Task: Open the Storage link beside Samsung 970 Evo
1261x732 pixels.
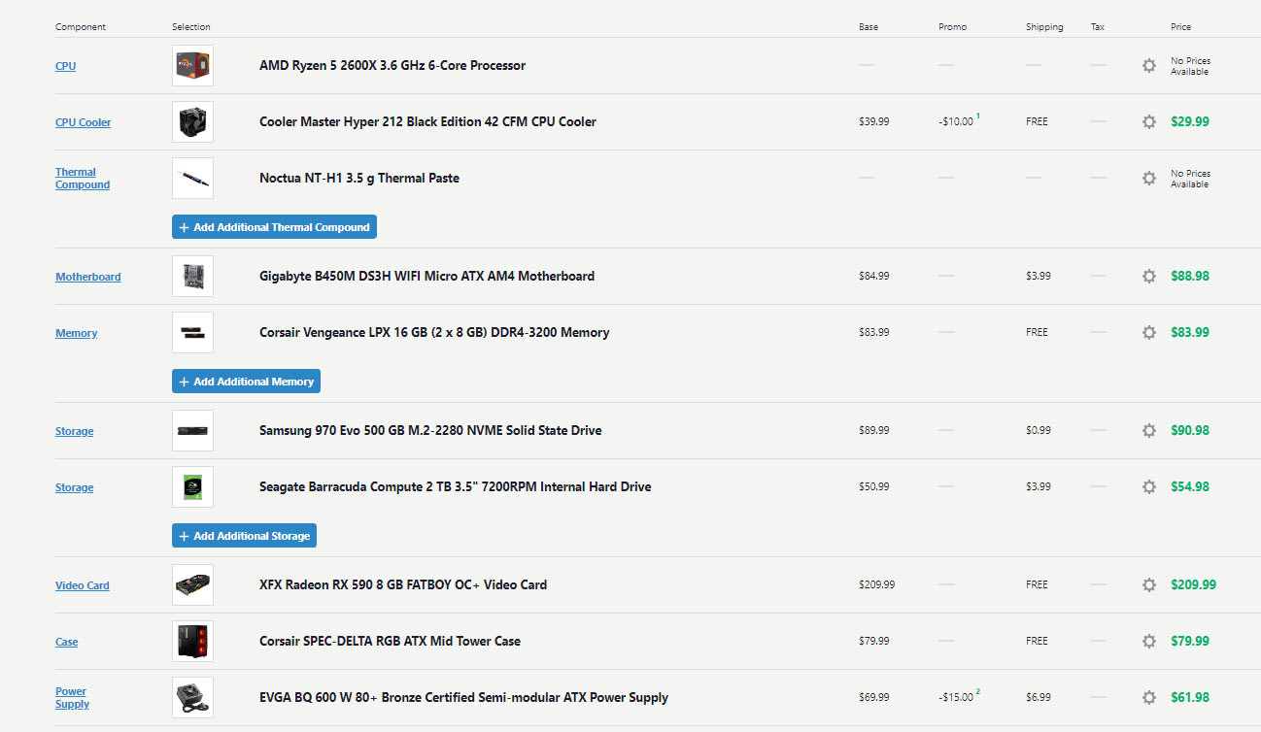Action: (x=74, y=431)
